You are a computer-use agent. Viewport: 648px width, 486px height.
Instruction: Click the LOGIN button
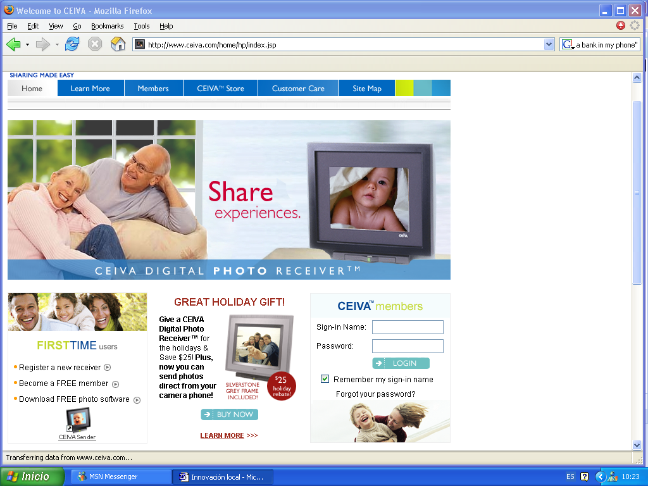(x=401, y=363)
